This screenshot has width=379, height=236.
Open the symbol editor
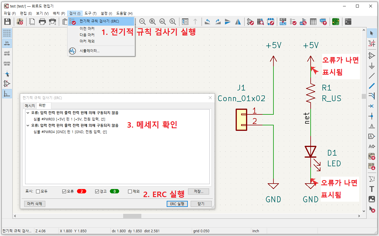click(250, 22)
